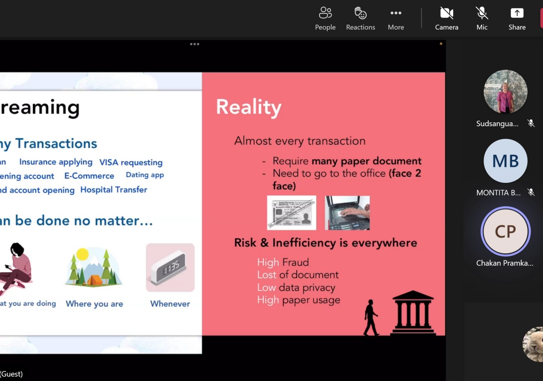Viewport: 543px width, 381px height.
Task: Click the scanner photo on the slide
Action: coord(347,213)
